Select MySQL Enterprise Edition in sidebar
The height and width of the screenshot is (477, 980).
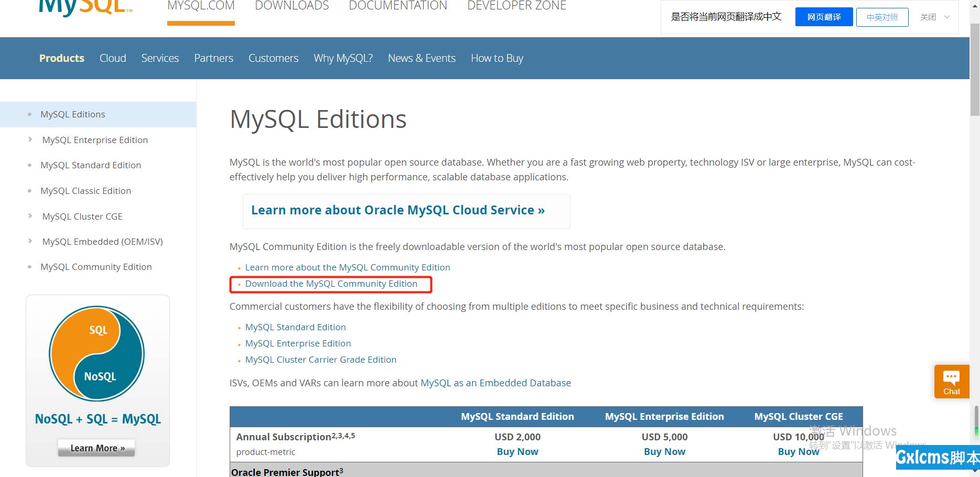pos(95,140)
